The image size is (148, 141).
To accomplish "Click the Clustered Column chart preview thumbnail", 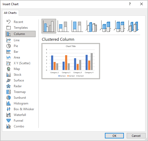I will (71, 61).
